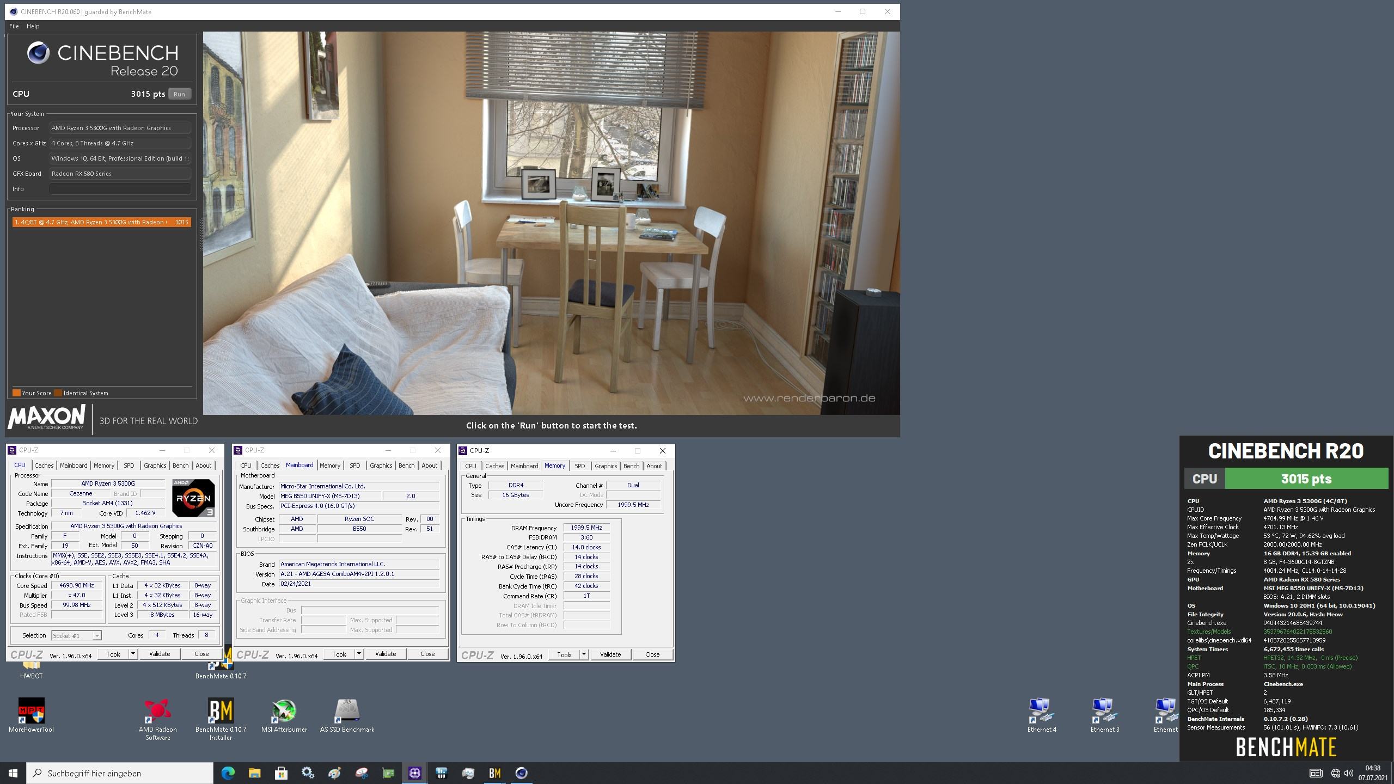The height and width of the screenshot is (784, 1394).
Task: Switch to the CPU-Z taskbar icon
Action: (414, 773)
